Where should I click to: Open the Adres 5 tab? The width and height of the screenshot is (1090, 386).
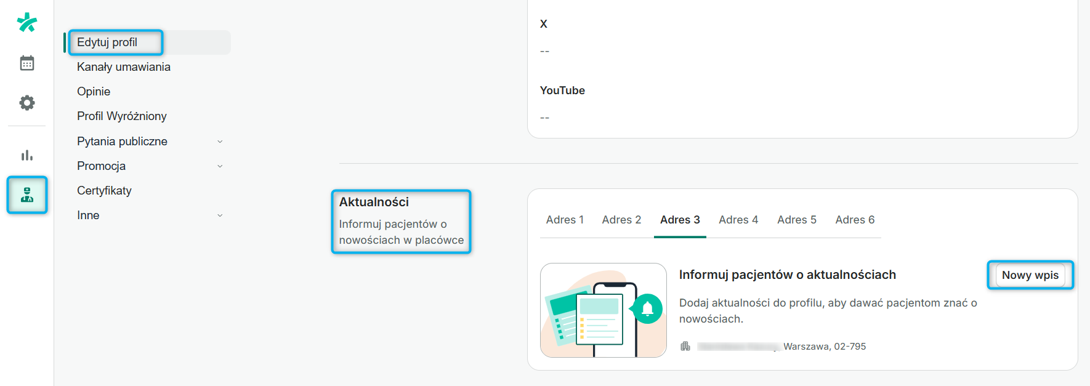796,220
